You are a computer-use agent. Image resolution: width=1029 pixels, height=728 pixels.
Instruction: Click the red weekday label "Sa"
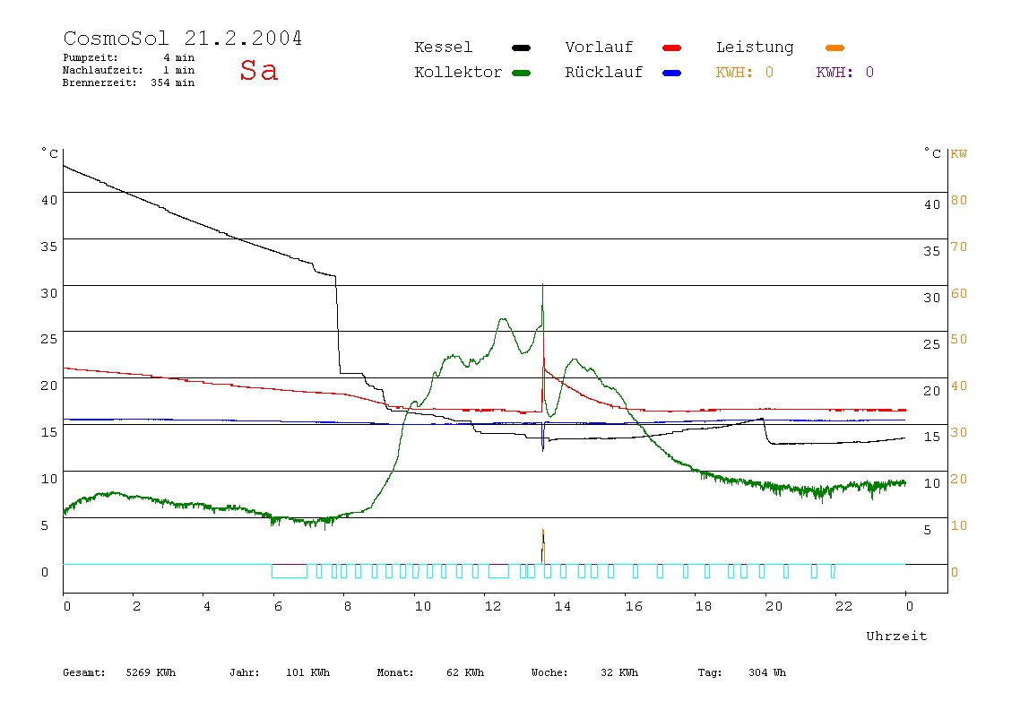[x=258, y=70]
